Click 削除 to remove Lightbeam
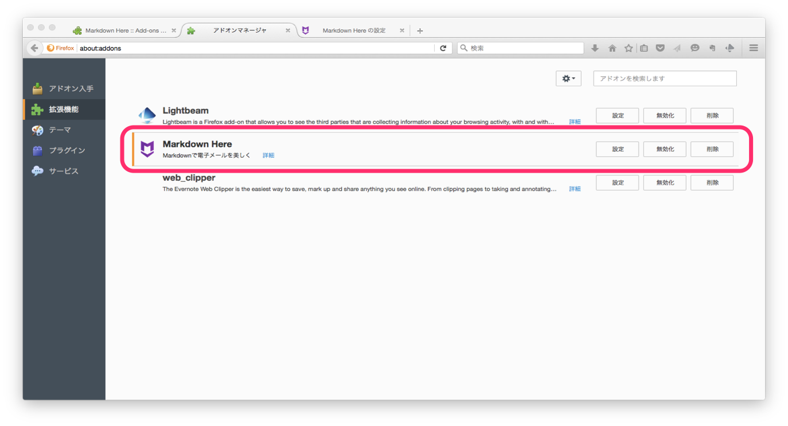This screenshot has height=426, width=788. (x=712, y=115)
